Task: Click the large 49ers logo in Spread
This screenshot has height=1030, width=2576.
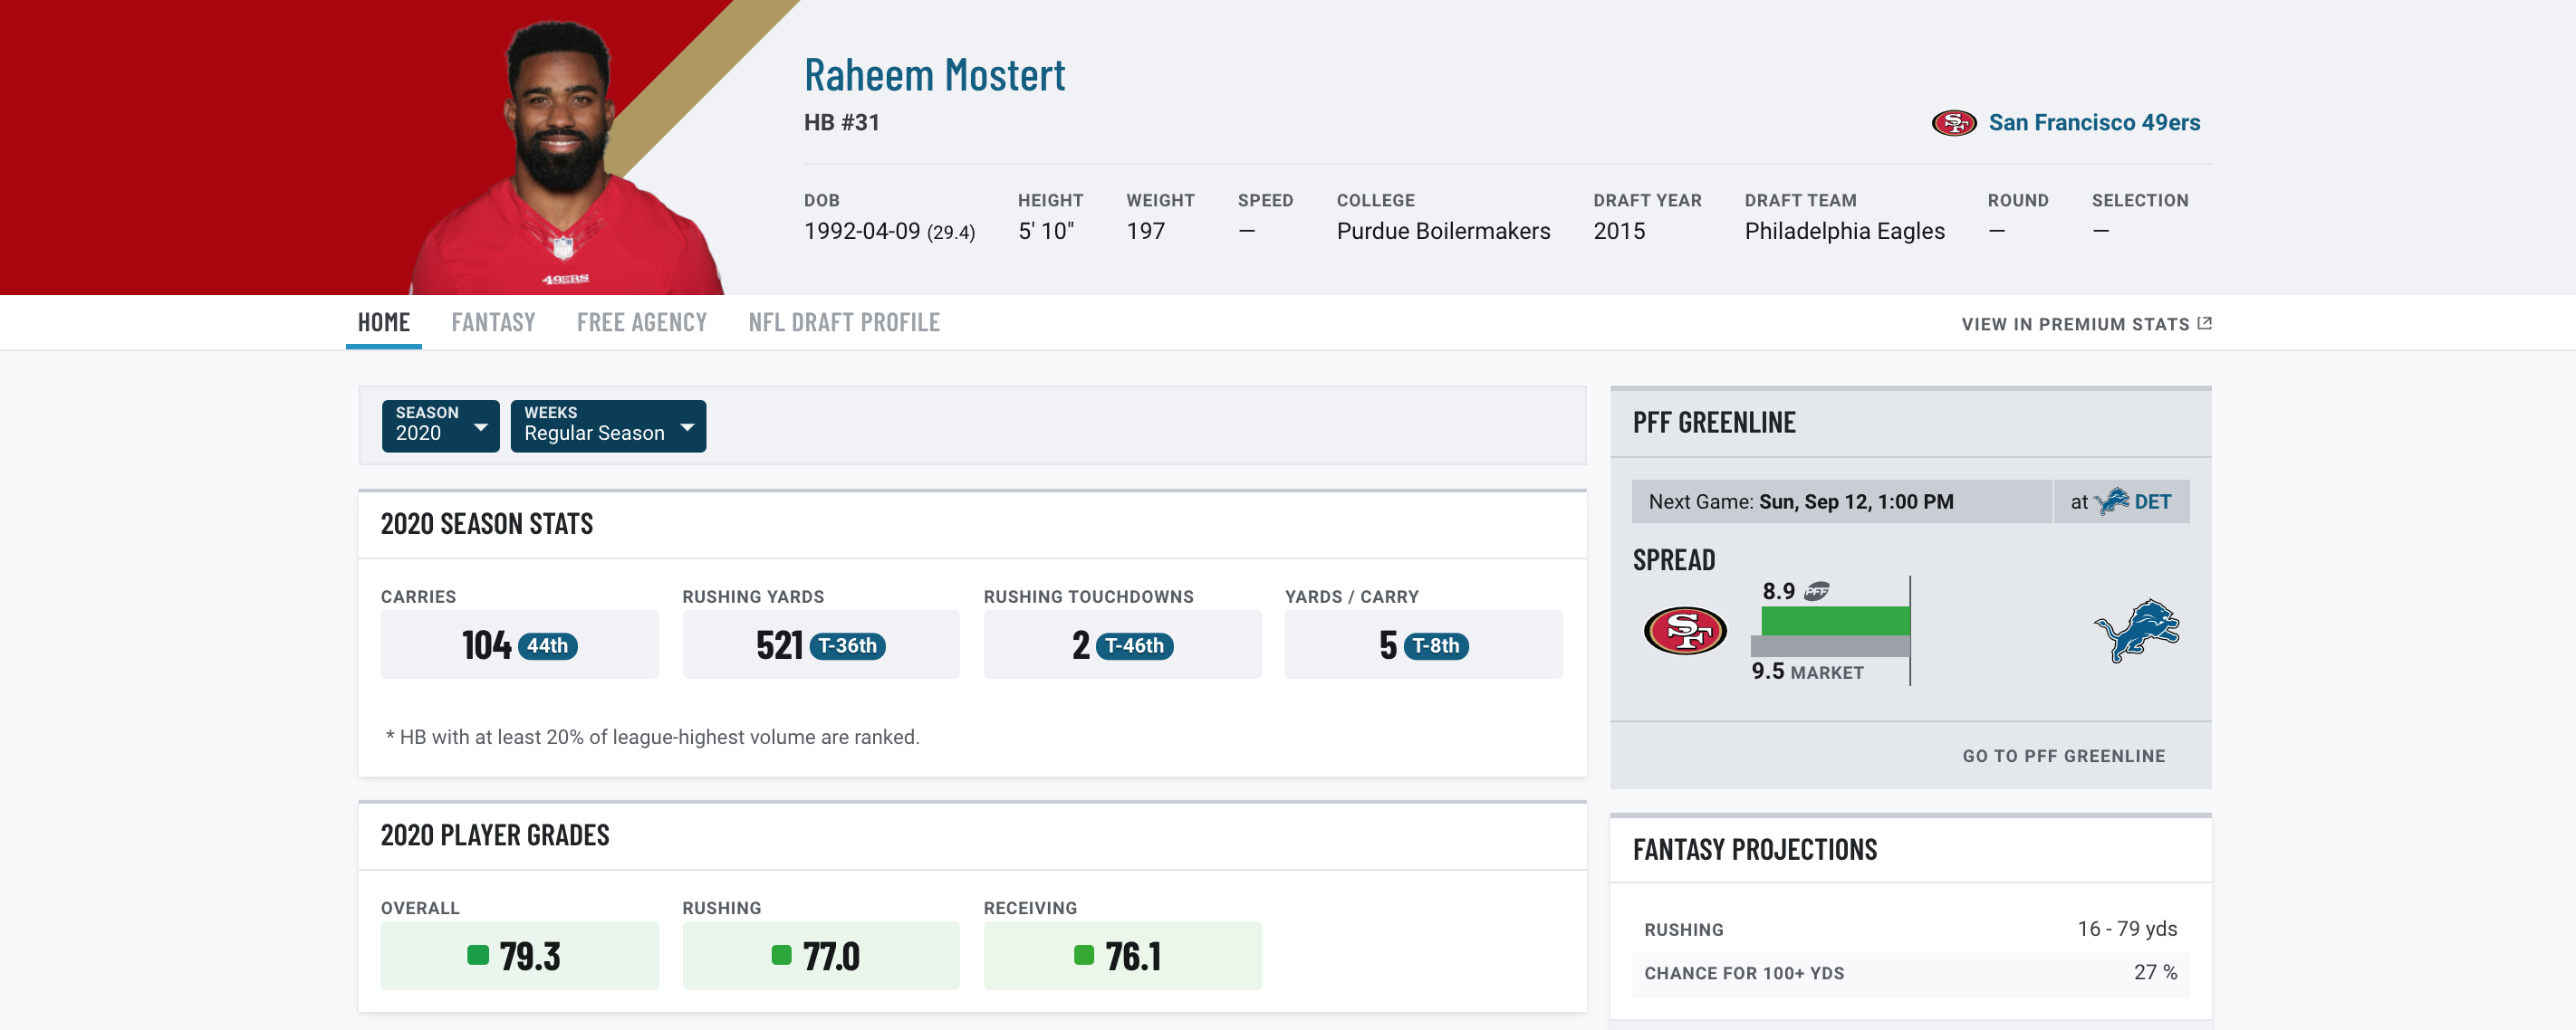Action: coord(1685,630)
